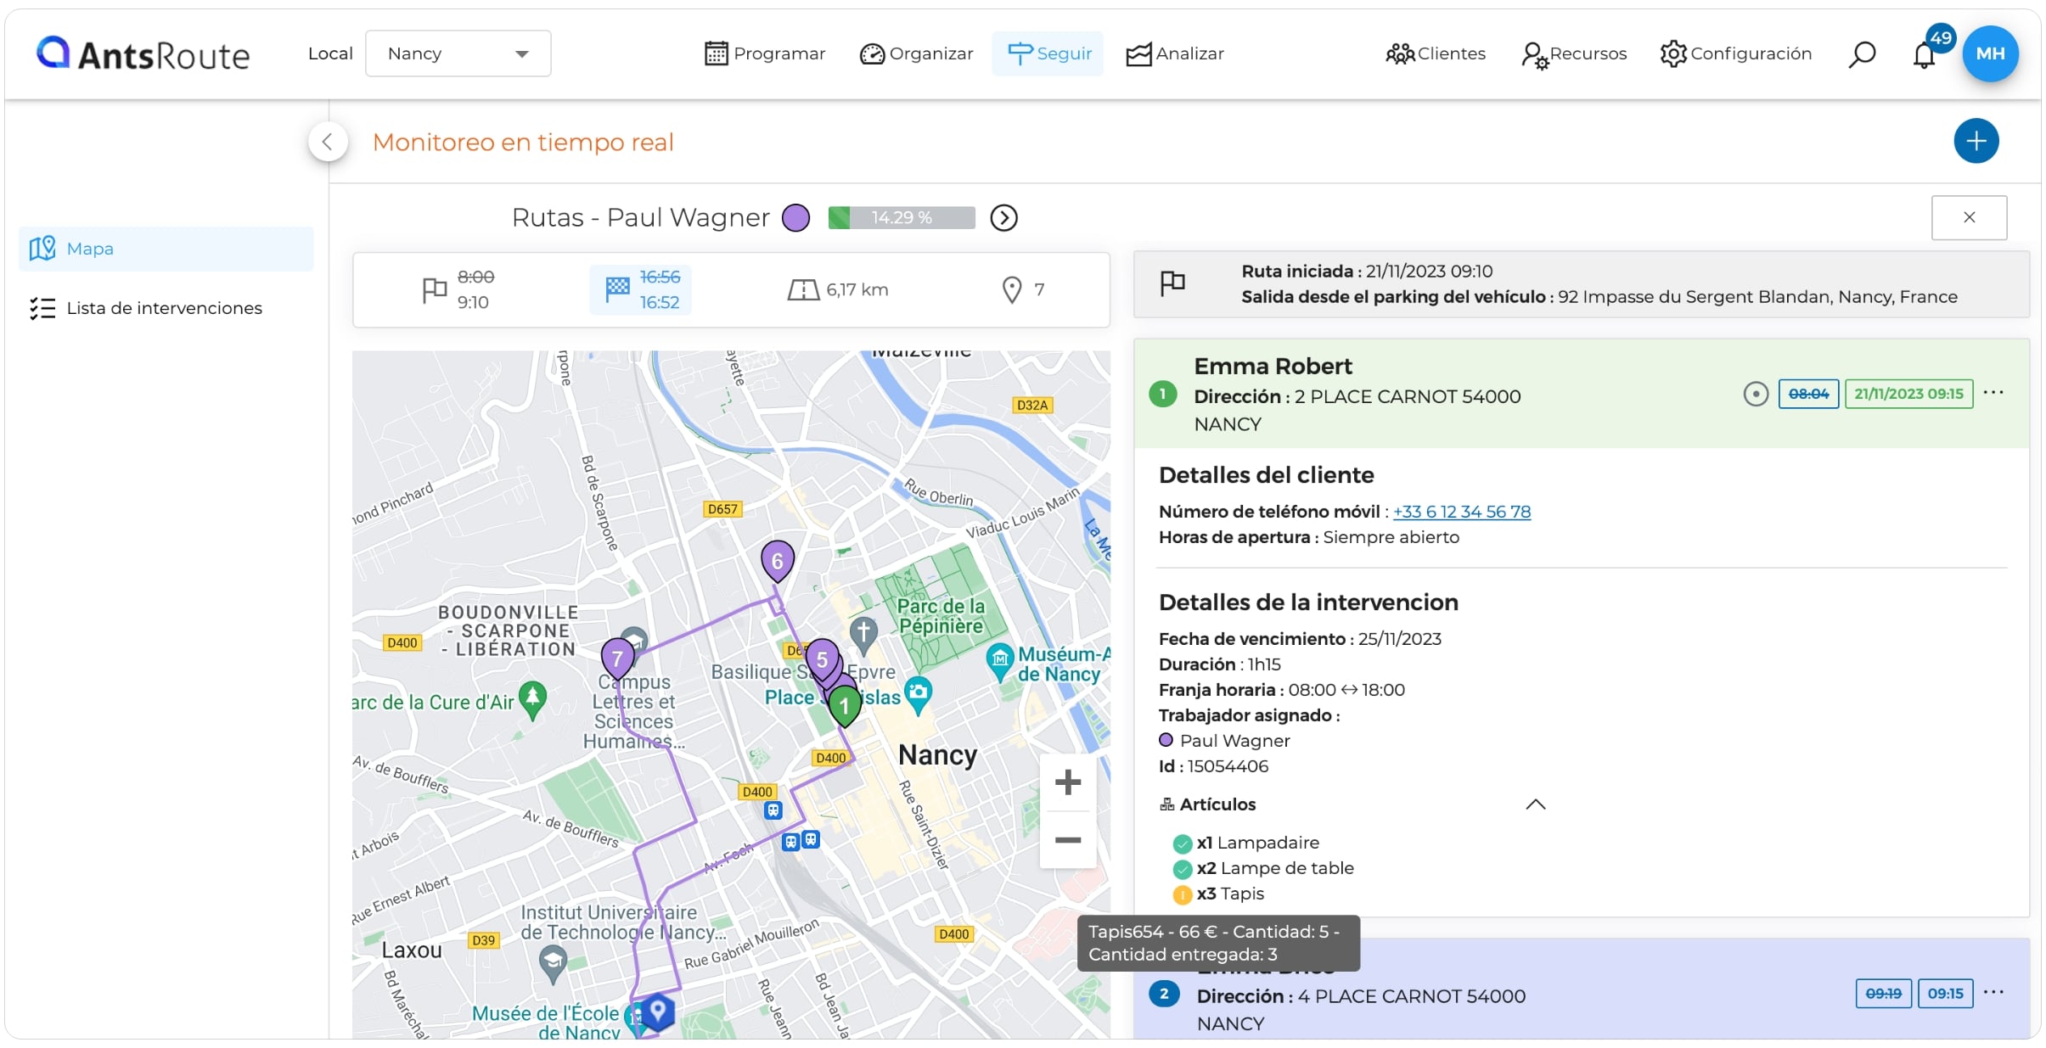Open the Programar menu
This screenshot has height=1048, width=2046.
tap(765, 53)
